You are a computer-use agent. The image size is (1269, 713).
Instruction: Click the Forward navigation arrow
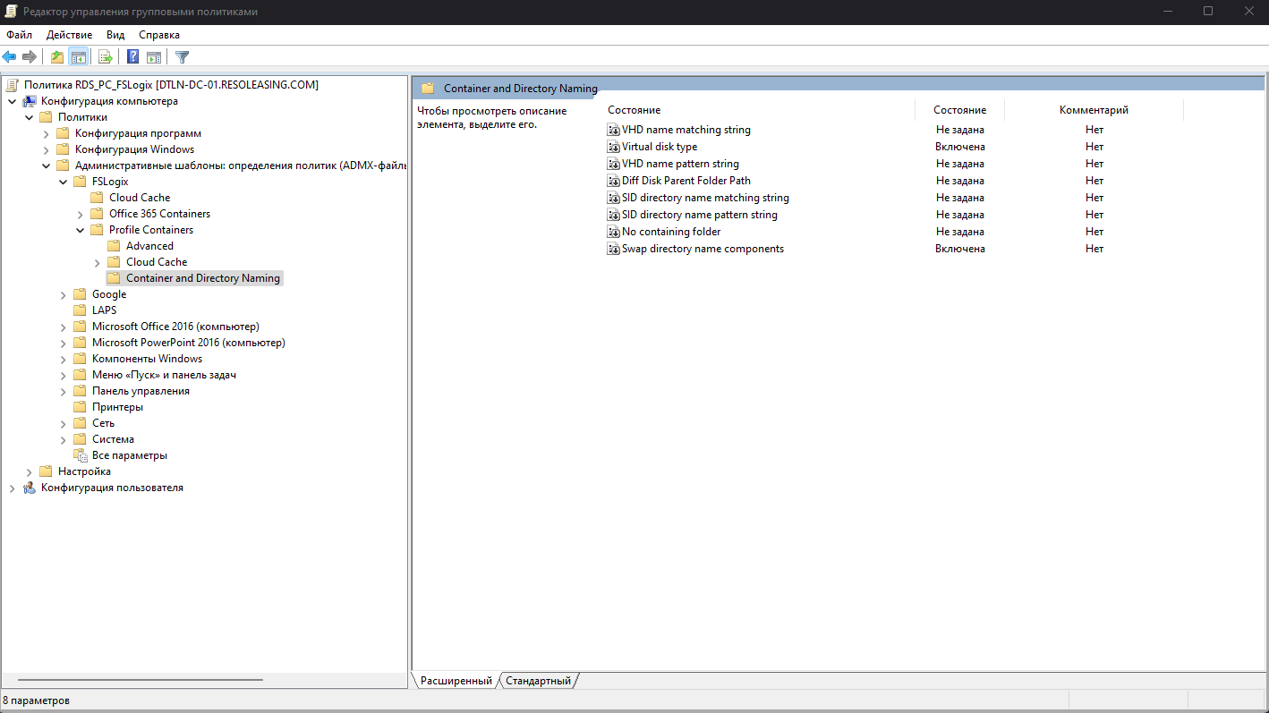click(x=30, y=56)
